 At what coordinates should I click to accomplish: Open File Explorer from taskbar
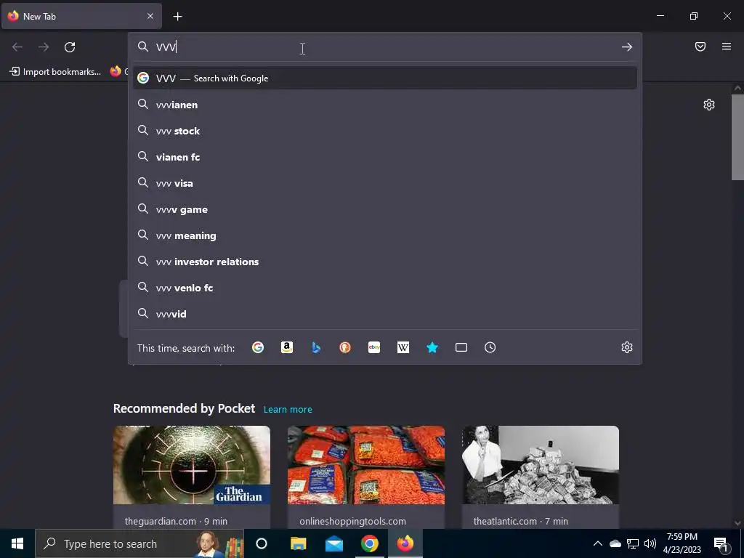[298, 543]
